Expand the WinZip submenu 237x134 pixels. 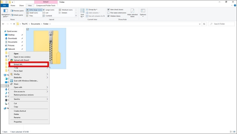[x=29, y=74]
